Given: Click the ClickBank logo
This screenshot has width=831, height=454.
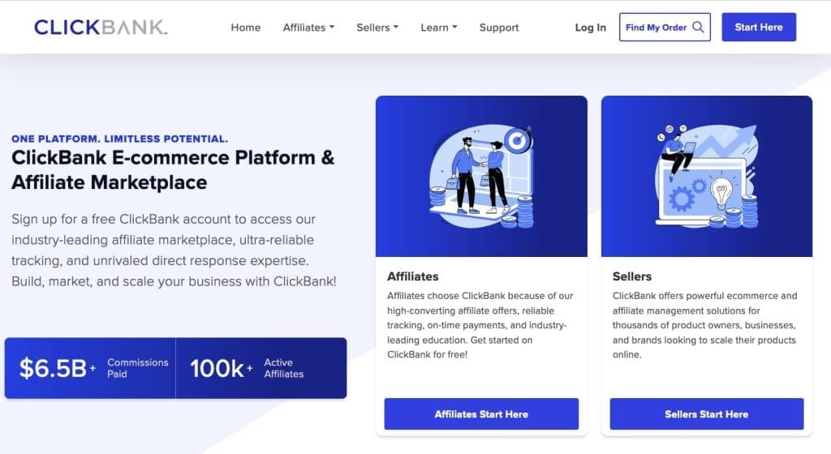Looking at the screenshot, I should click(101, 27).
